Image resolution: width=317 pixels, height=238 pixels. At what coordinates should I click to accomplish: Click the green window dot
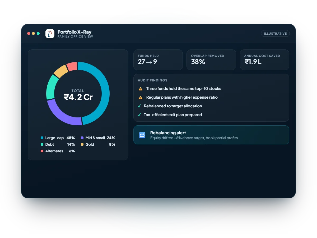(38, 34)
